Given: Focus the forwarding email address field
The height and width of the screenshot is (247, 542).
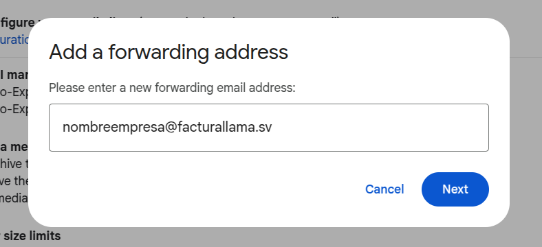Looking at the screenshot, I should point(268,128).
